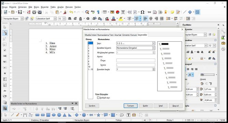
Task: Open the sidebar Gallery icon
Action: coord(223,43)
